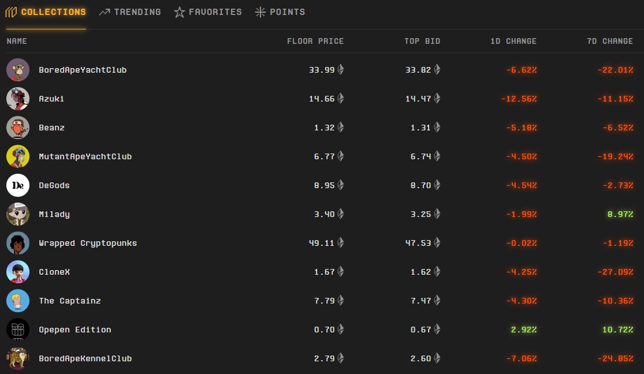
Task: Open The Captainz collection name
Action: coord(69,301)
